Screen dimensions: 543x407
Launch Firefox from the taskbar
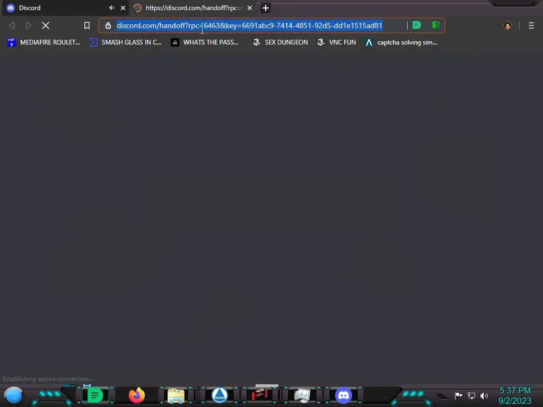(x=137, y=395)
